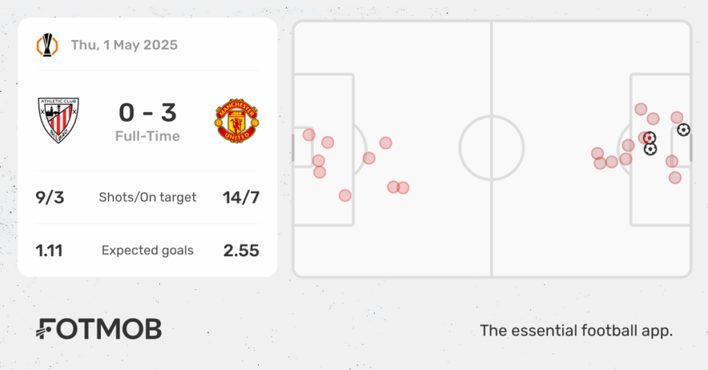
Task: Click the Full-Time status text
Action: tap(148, 136)
